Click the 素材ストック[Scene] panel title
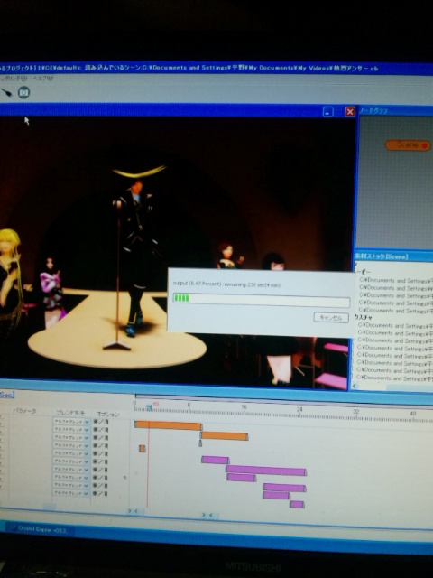The width and height of the screenshot is (433, 578). click(x=381, y=256)
